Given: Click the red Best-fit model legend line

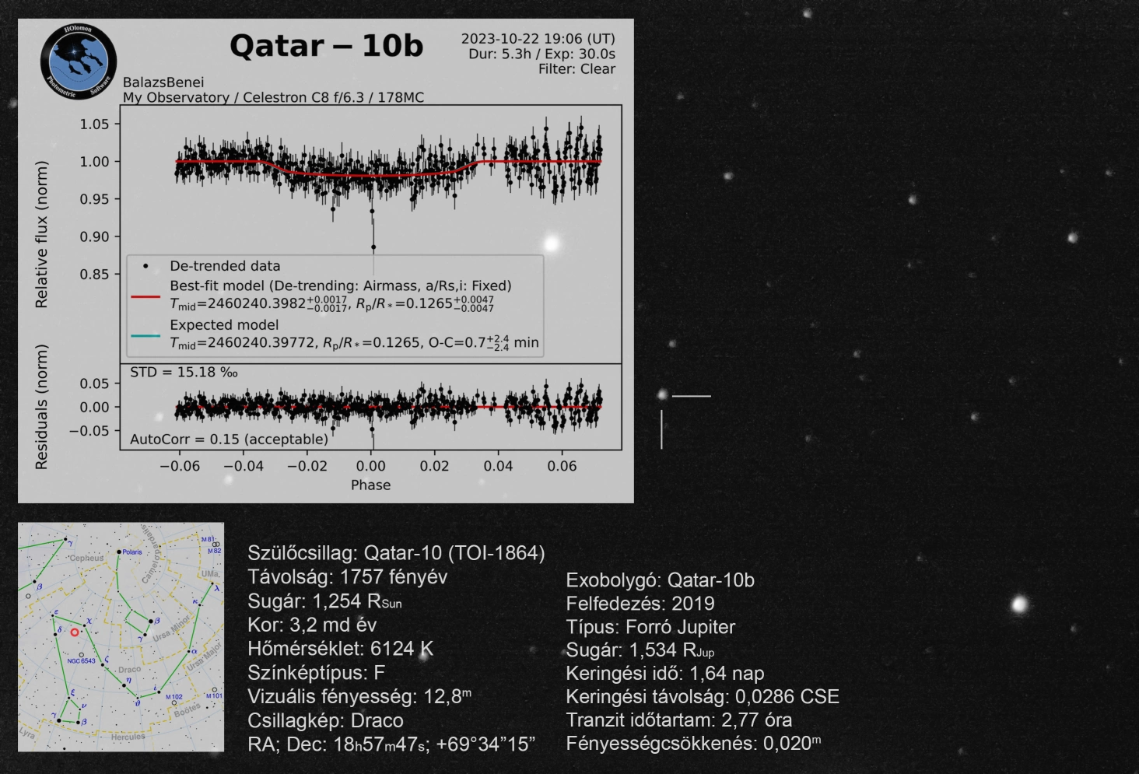Looking at the screenshot, I should (145, 296).
